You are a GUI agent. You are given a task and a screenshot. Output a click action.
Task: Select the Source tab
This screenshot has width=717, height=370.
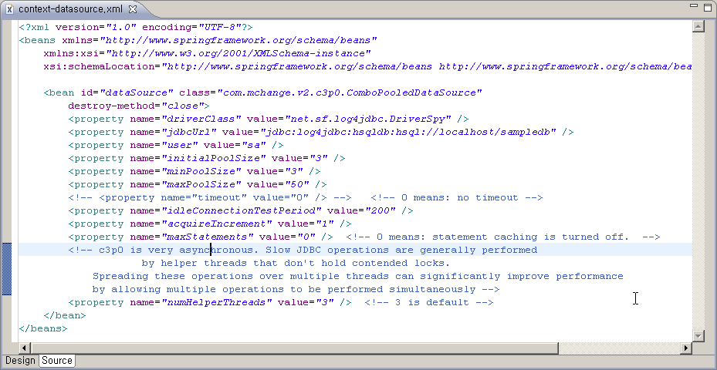point(57,361)
